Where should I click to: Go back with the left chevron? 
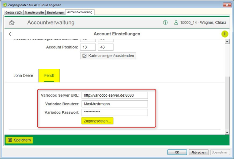10,34
